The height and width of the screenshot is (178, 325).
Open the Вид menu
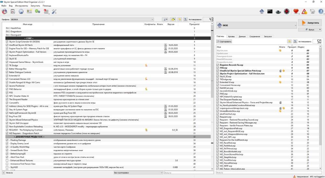11,6
